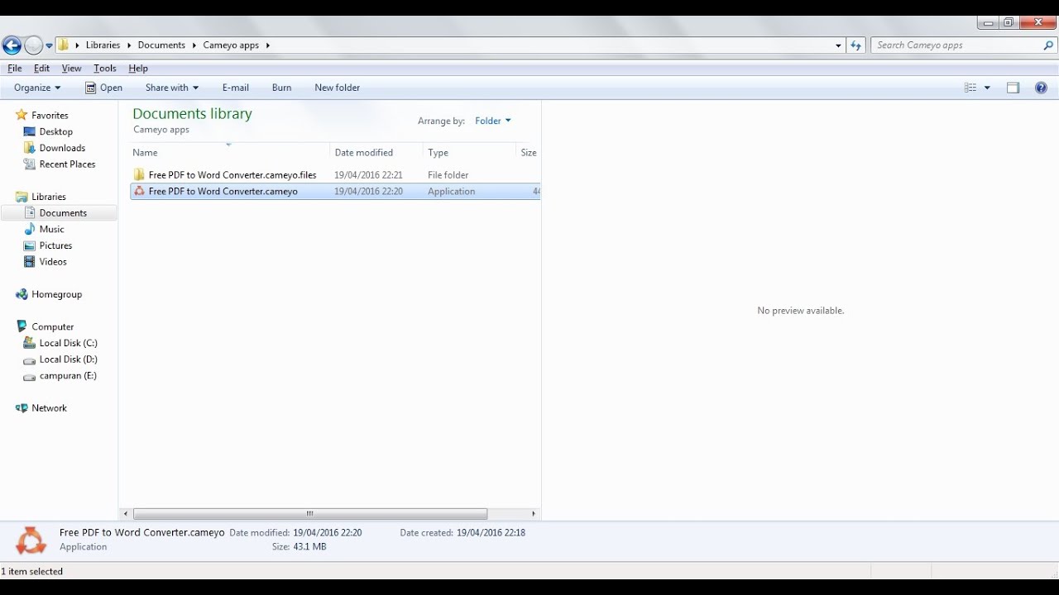Toggle the preview pane button
The height and width of the screenshot is (595, 1059).
1013,88
